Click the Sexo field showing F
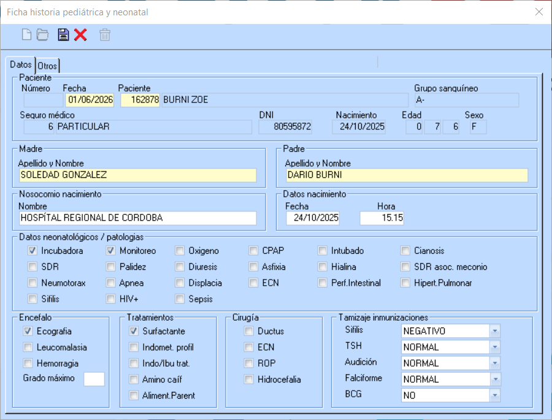The image size is (552, 420). [478, 127]
